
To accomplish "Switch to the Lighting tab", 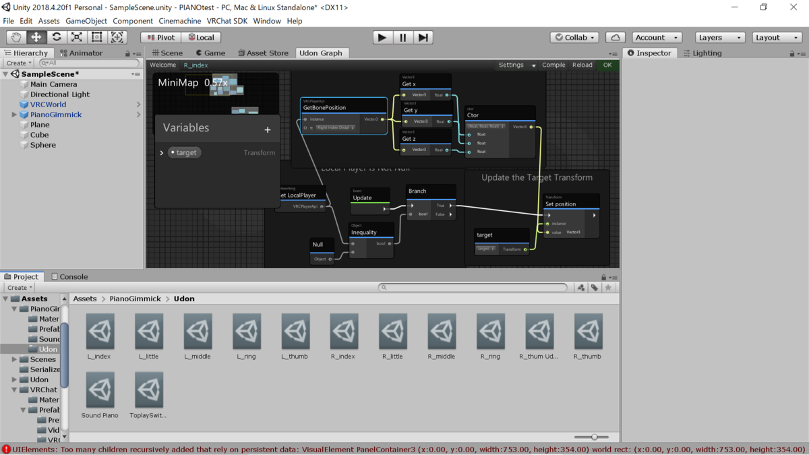I will 702,53.
